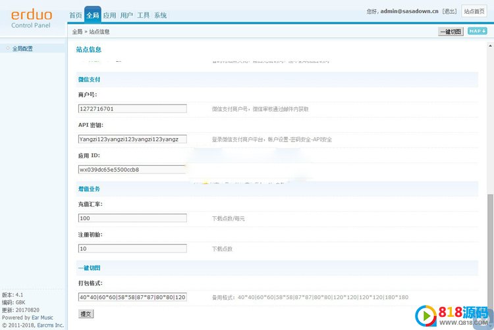Focus the API 密钥 input field
This screenshot has width=494, height=330.
click(x=132, y=139)
